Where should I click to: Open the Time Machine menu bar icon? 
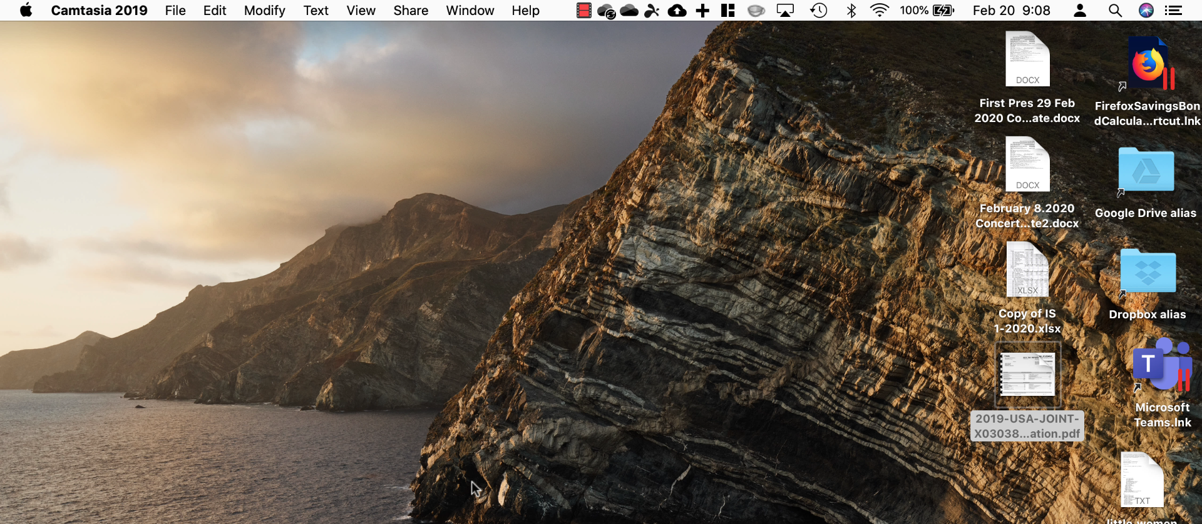tap(818, 11)
